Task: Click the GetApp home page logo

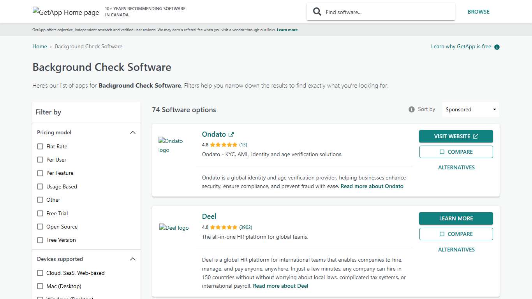Action: [x=65, y=12]
